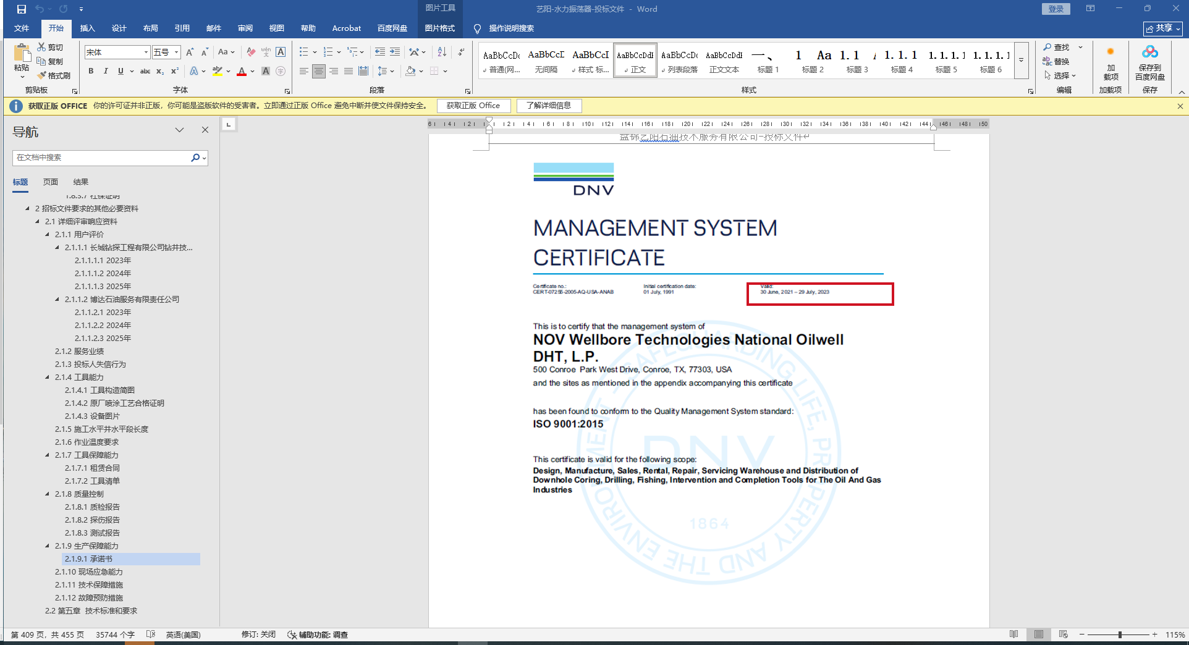
Task: Click the Paste clipboard icon
Action: (22, 53)
